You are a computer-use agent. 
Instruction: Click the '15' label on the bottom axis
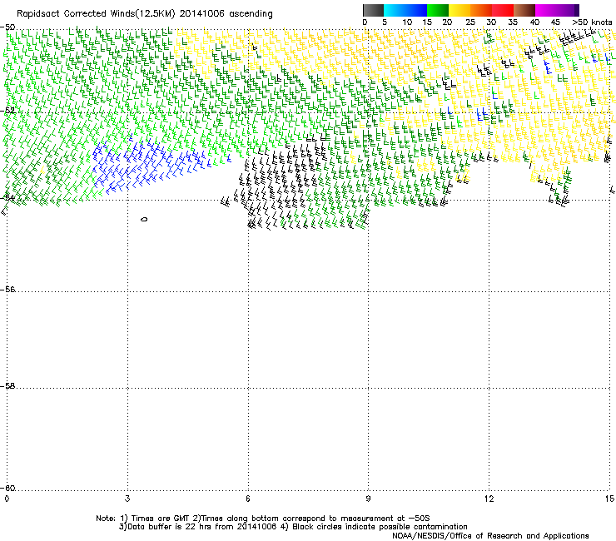tap(609, 499)
